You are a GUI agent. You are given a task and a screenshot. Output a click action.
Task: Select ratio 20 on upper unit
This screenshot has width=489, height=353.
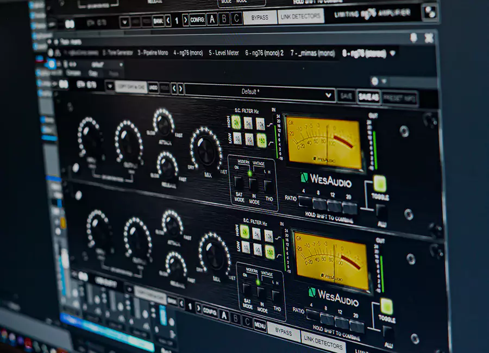(349, 209)
